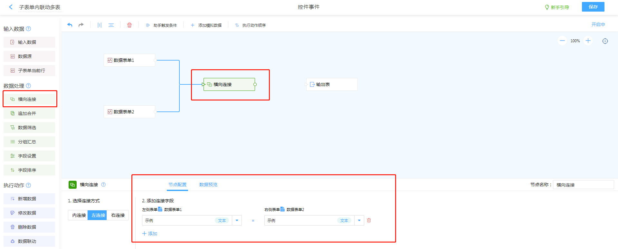The height and width of the screenshot is (249, 618).
Task: Switch to 节点配置 tab
Action: coord(177,185)
